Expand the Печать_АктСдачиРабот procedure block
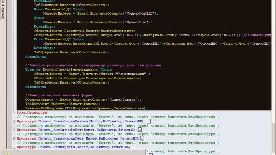 coord(14,130)
